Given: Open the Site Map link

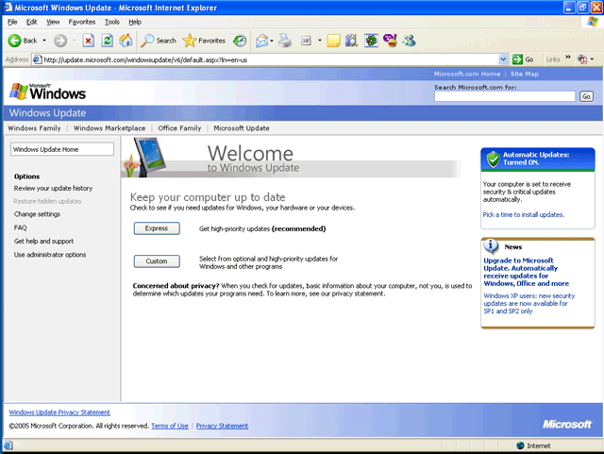Looking at the screenshot, I should click(525, 74).
